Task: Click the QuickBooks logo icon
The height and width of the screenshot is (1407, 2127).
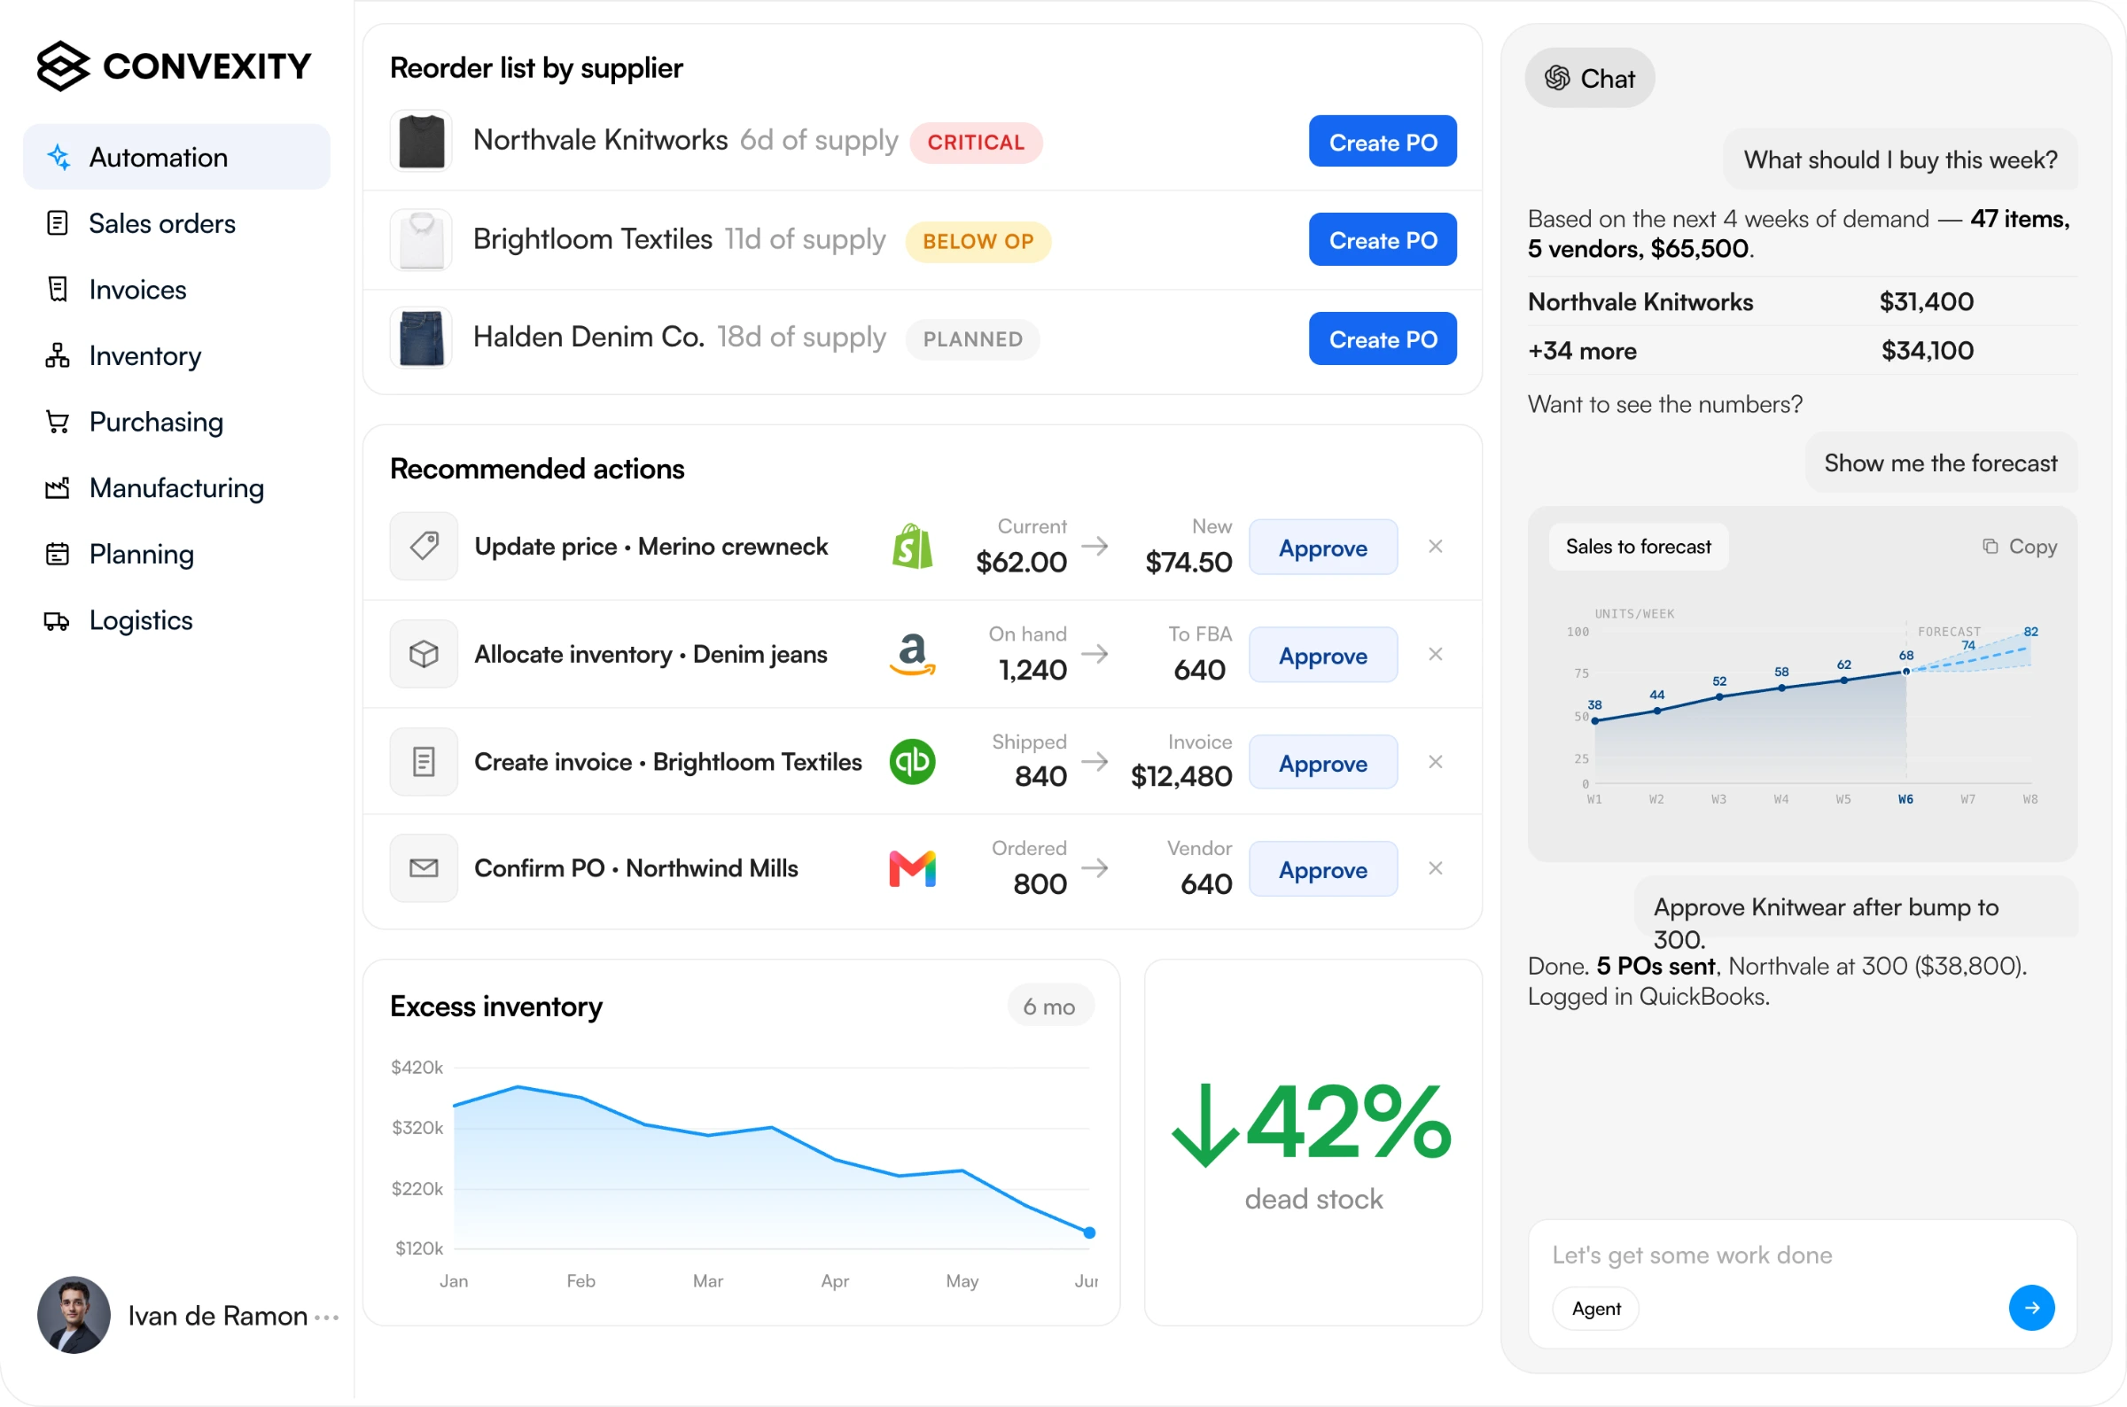Action: (x=912, y=762)
